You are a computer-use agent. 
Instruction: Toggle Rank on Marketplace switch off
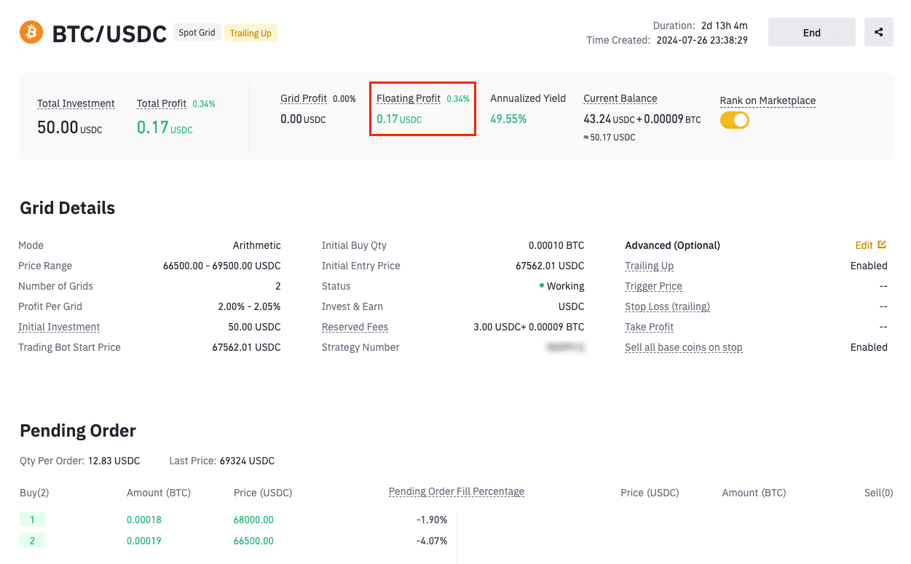(x=735, y=119)
